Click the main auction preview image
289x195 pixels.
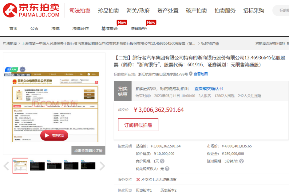click(x=54, y=104)
